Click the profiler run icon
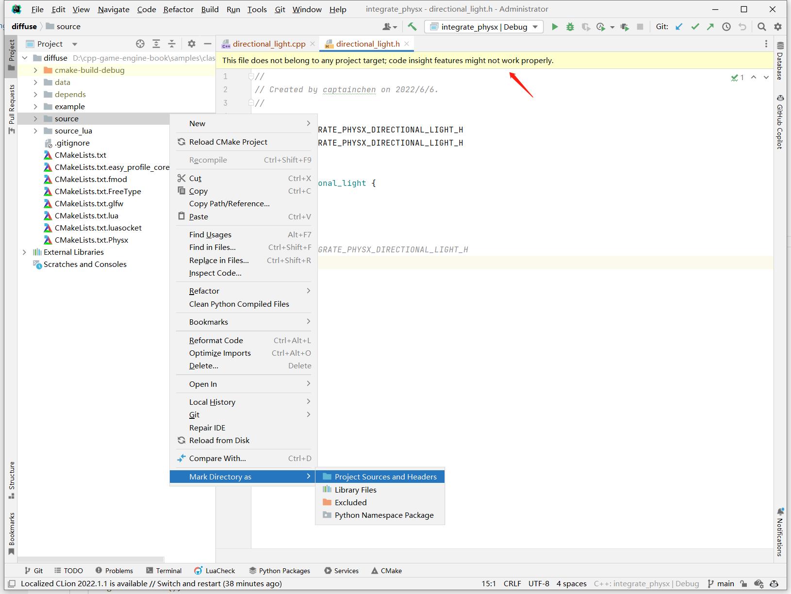 [x=601, y=27]
